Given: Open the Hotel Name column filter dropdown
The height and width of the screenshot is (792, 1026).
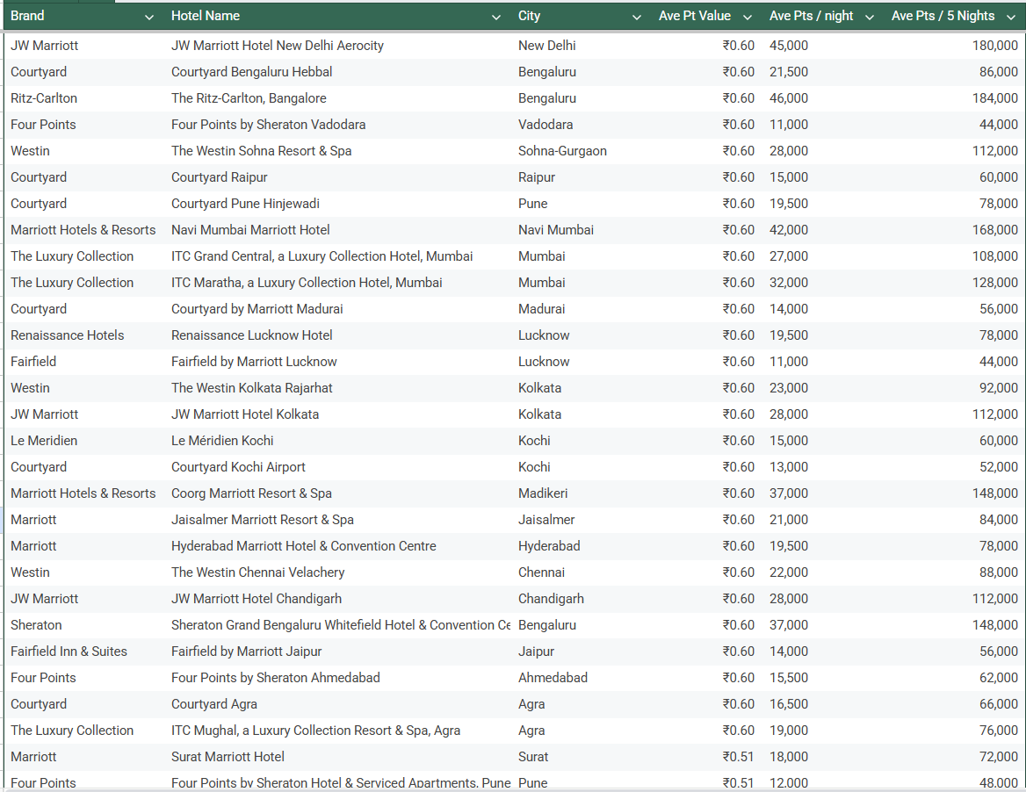Looking at the screenshot, I should tap(496, 17).
